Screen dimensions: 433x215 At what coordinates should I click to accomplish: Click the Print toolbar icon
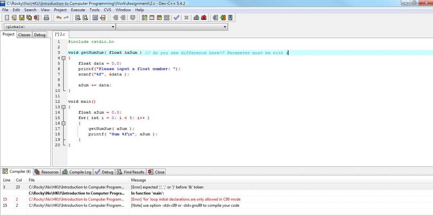pos(46,18)
